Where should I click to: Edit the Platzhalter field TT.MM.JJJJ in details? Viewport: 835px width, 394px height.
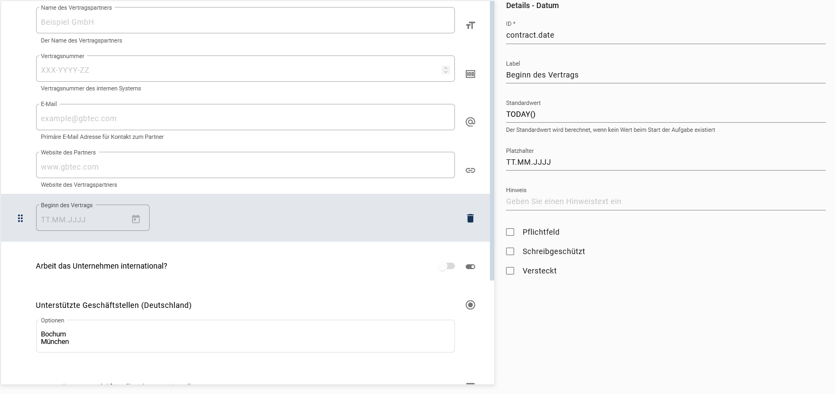pyautogui.click(x=666, y=162)
